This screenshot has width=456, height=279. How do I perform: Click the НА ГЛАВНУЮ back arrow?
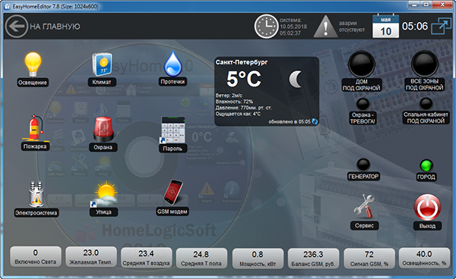17,27
